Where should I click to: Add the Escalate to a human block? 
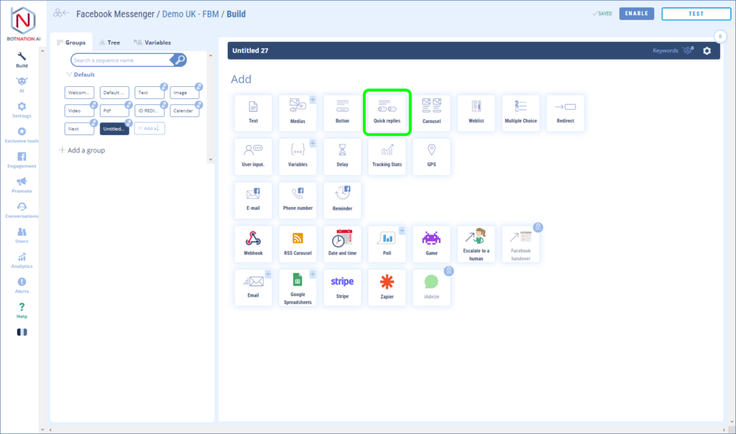[476, 244]
